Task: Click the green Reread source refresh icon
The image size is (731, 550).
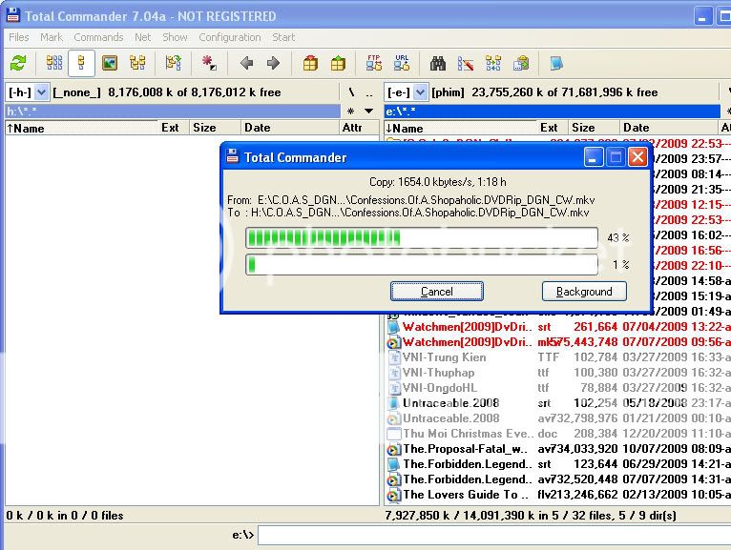Action: tap(17, 64)
